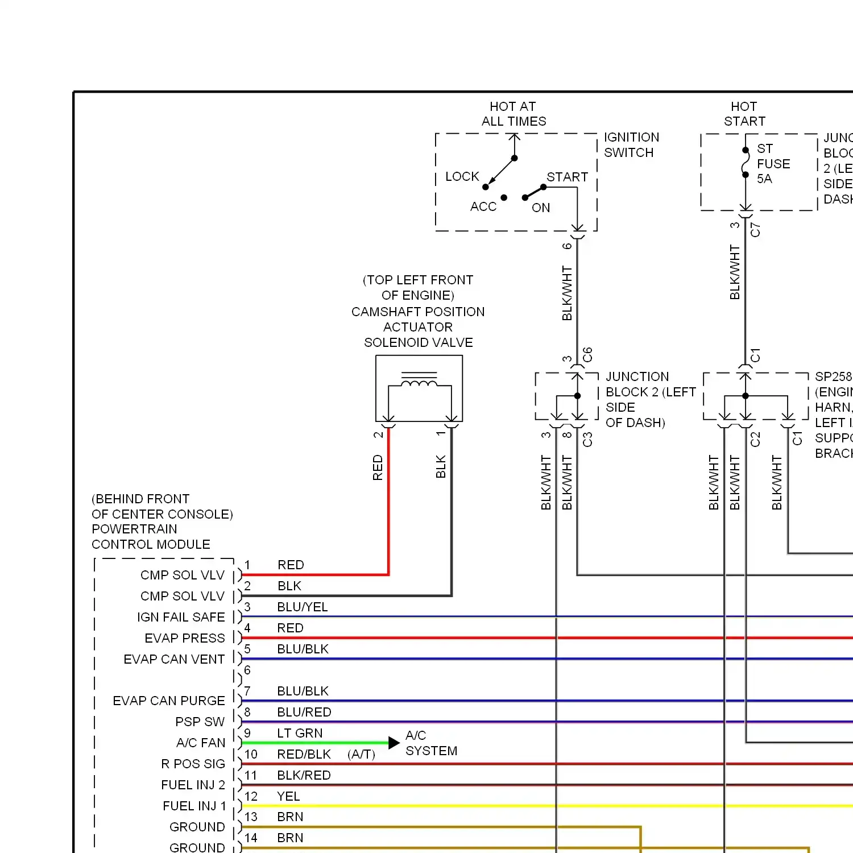Select the HOT START label
The height and width of the screenshot is (853, 853).
pos(744,114)
